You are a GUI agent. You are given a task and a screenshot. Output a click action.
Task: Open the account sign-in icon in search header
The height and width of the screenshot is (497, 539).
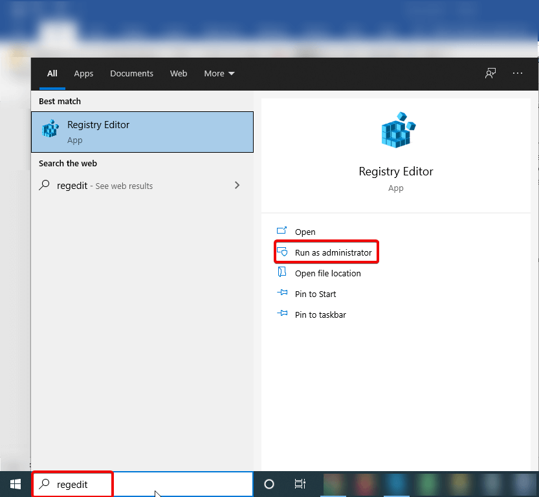(490, 73)
